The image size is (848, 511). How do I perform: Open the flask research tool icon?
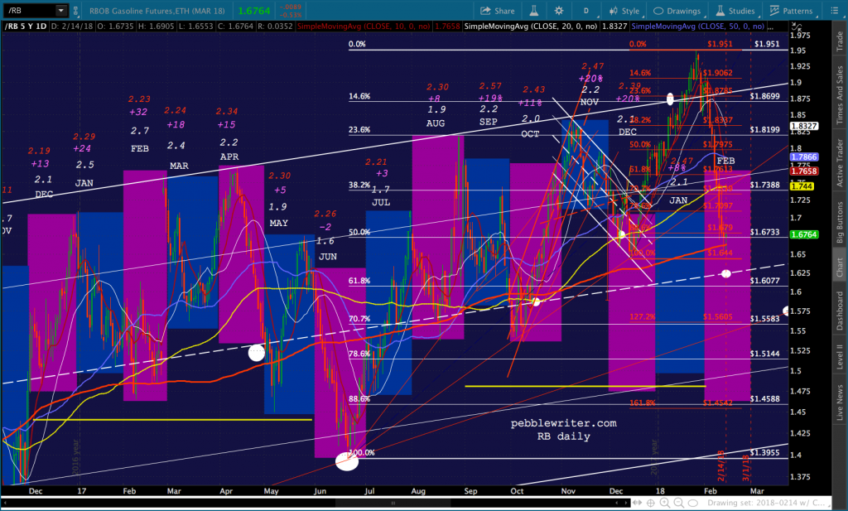pos(534,11)
